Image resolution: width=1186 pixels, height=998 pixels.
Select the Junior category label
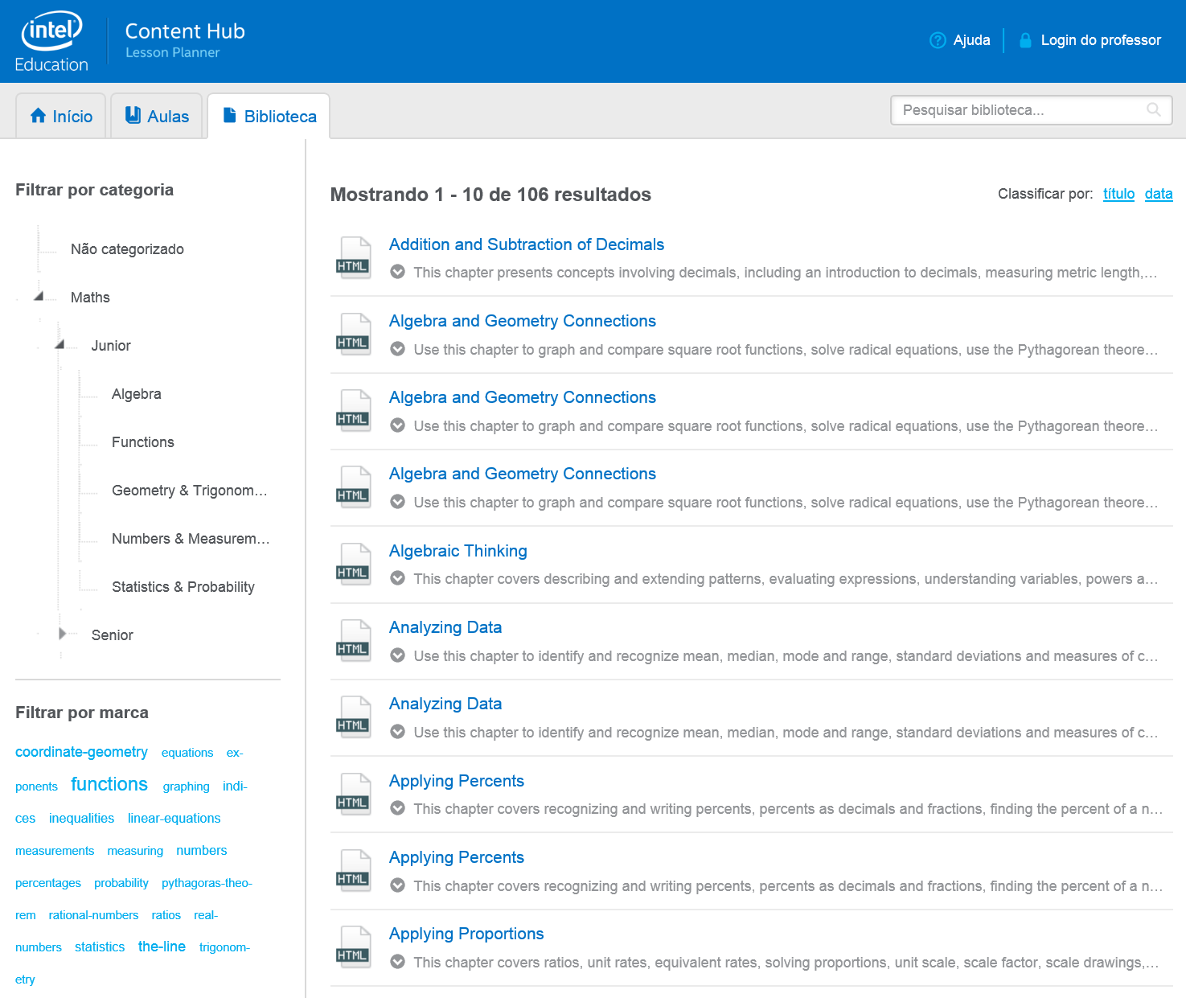111,346
